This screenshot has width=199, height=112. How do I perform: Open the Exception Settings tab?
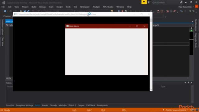coord(25,105)
